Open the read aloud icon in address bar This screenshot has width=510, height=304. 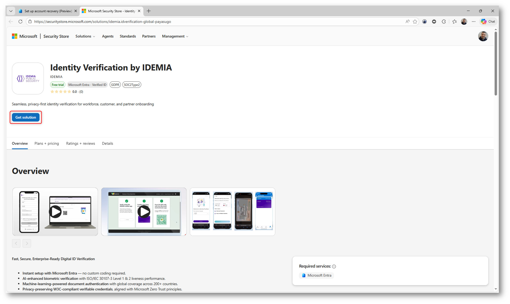[x=407, y=22]
